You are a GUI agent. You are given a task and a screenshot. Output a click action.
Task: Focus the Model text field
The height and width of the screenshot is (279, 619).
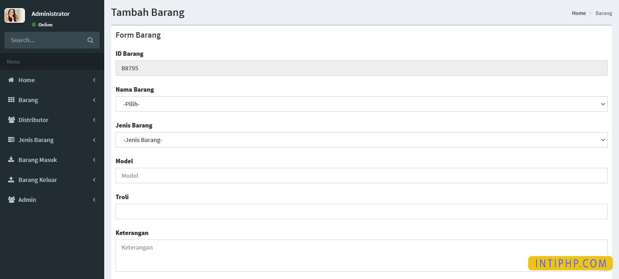tap(361, 176)
